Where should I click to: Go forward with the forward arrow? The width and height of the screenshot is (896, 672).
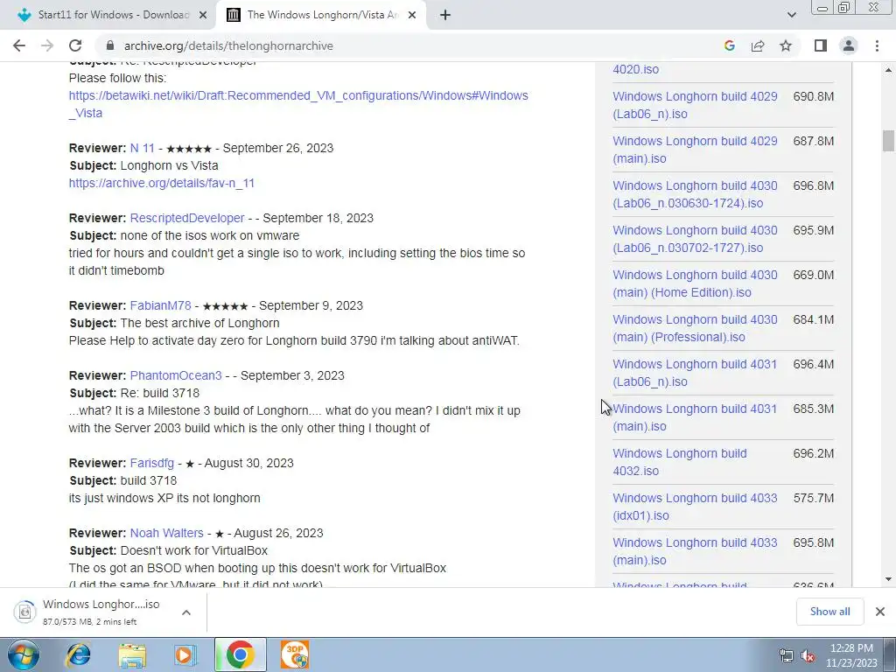47,45
